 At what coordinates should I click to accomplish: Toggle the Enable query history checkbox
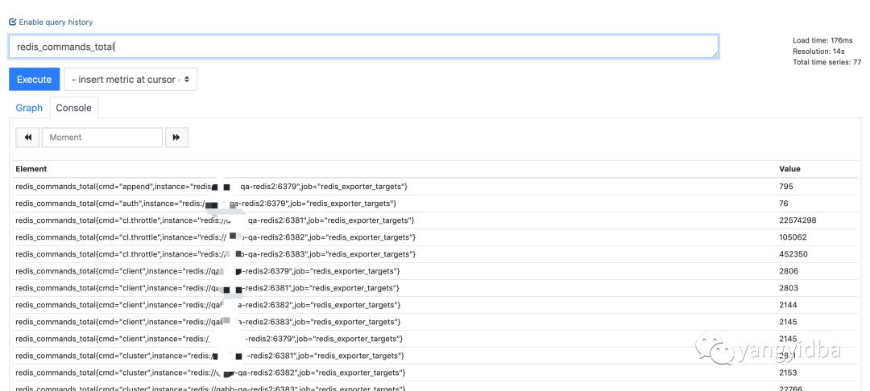coord(12,23)
